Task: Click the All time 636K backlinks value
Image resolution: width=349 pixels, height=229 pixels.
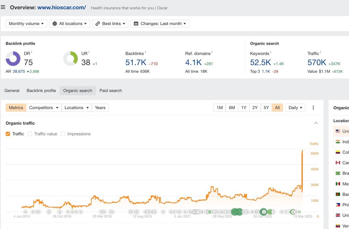Action: [145, 71]
